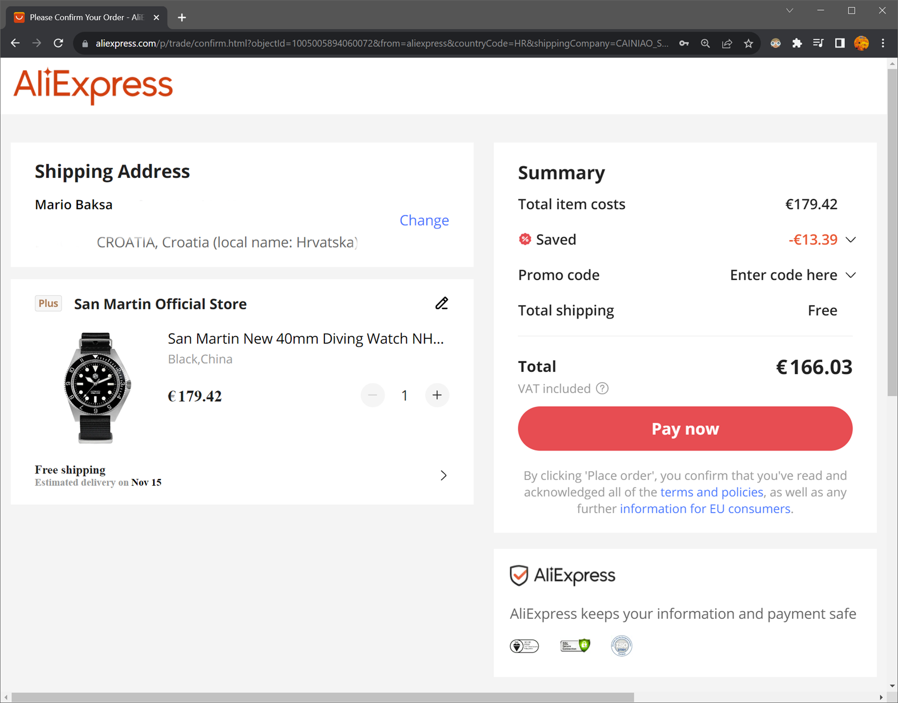
Task: Click the San Martin Official Store name
Action: tap(161, 304)
